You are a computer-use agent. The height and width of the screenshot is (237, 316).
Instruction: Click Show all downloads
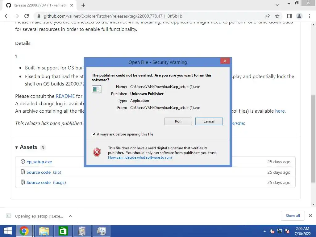(x=293, y=216)
